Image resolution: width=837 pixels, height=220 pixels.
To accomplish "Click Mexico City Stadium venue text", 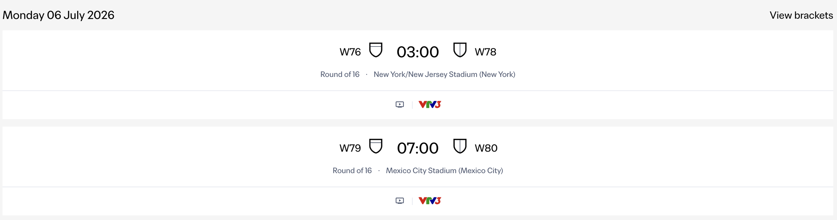I will pyautogui.click(x=444, y=171).
